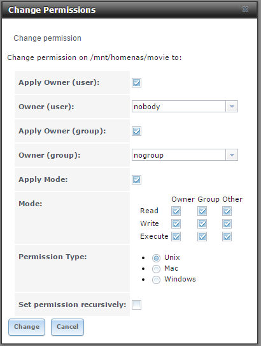The width and height of the screenshot is (261, 346).
Task: Uncheck Group Read permission
Action: 202,211
